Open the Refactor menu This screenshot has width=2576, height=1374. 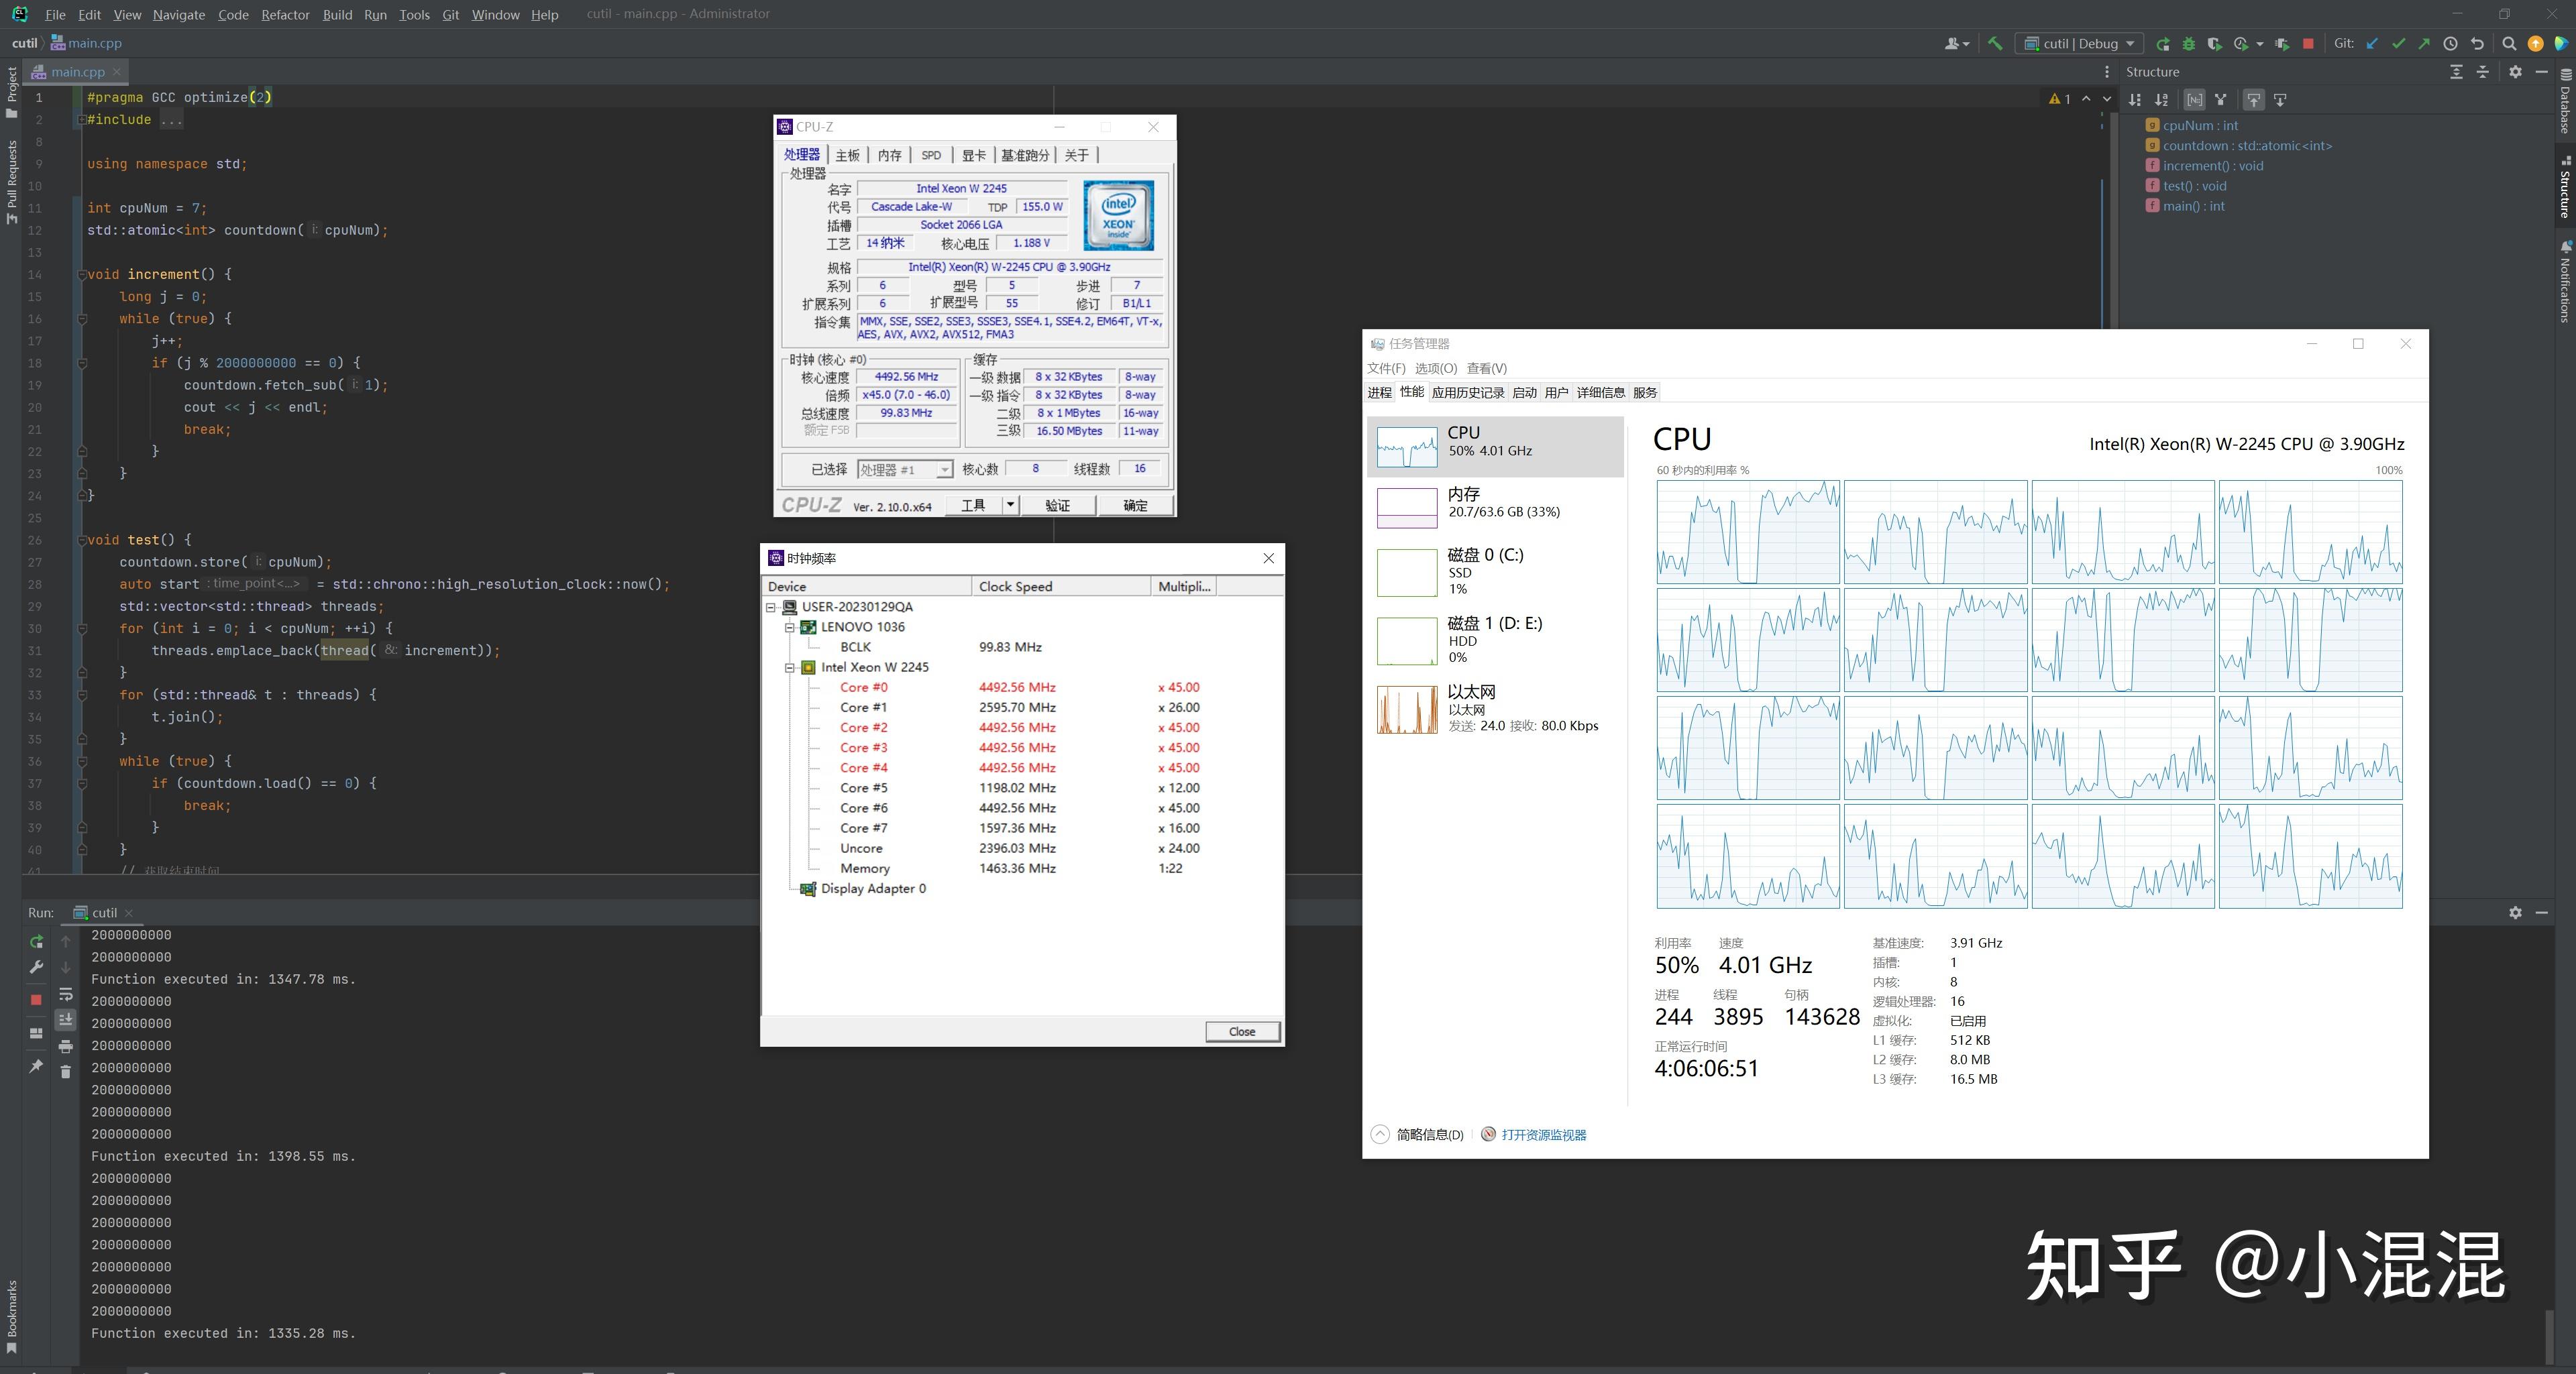point(285,15)
